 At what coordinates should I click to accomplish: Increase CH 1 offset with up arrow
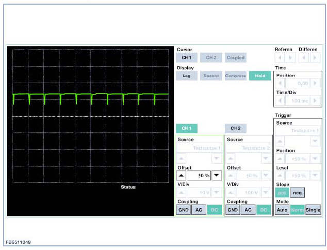pos(181,175)
